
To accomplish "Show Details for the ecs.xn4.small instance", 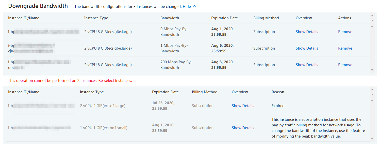I will point(243,128).
